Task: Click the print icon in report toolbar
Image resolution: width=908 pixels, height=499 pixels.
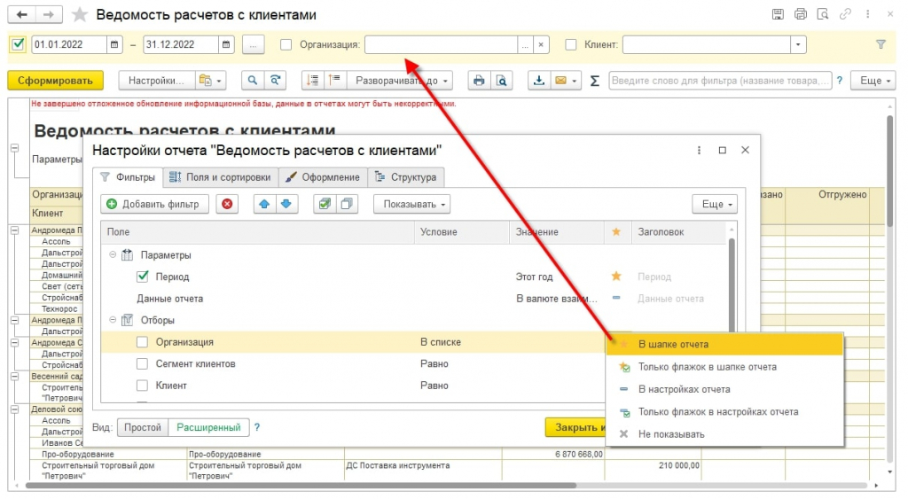Action: (478, 81)
